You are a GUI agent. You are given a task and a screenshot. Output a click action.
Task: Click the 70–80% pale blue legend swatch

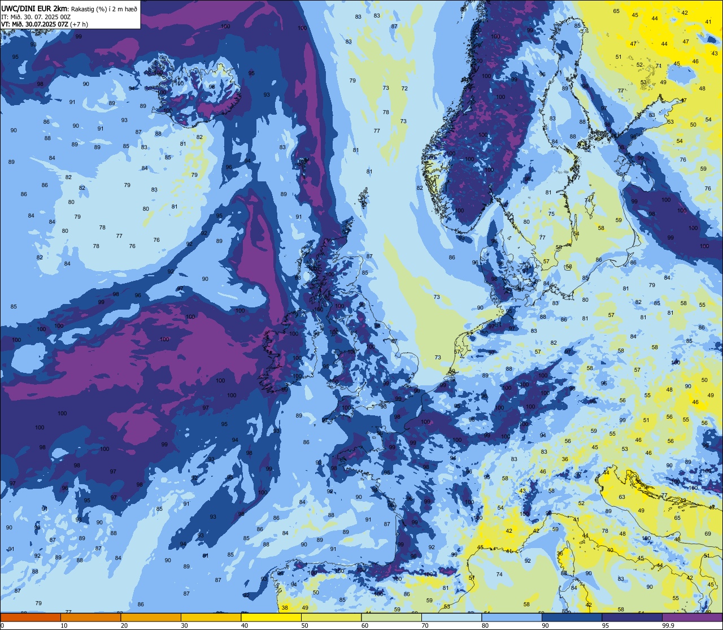pos(452,617)
